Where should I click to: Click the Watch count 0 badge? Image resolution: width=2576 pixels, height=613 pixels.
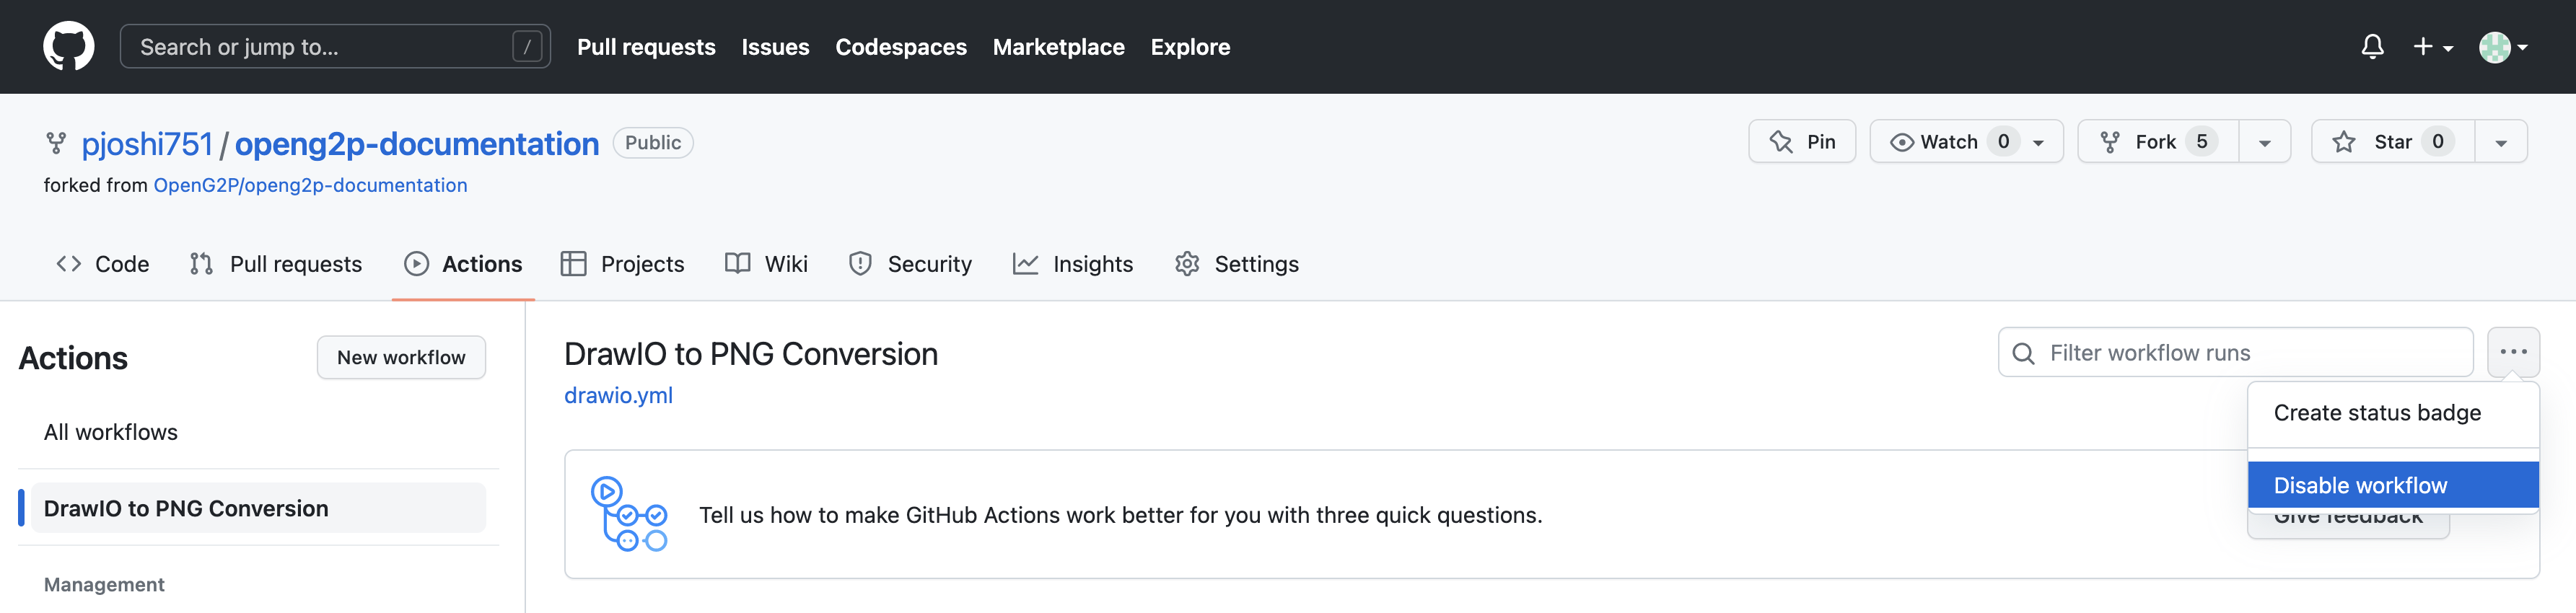click(x=2003, y=142)
